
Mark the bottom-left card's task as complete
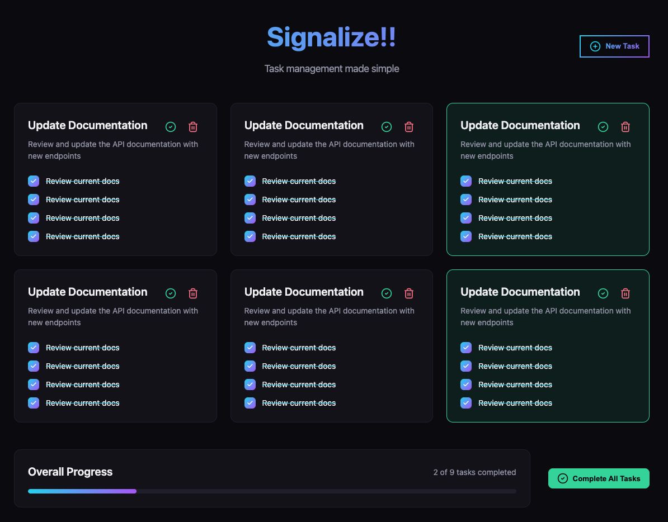point(171,293)
